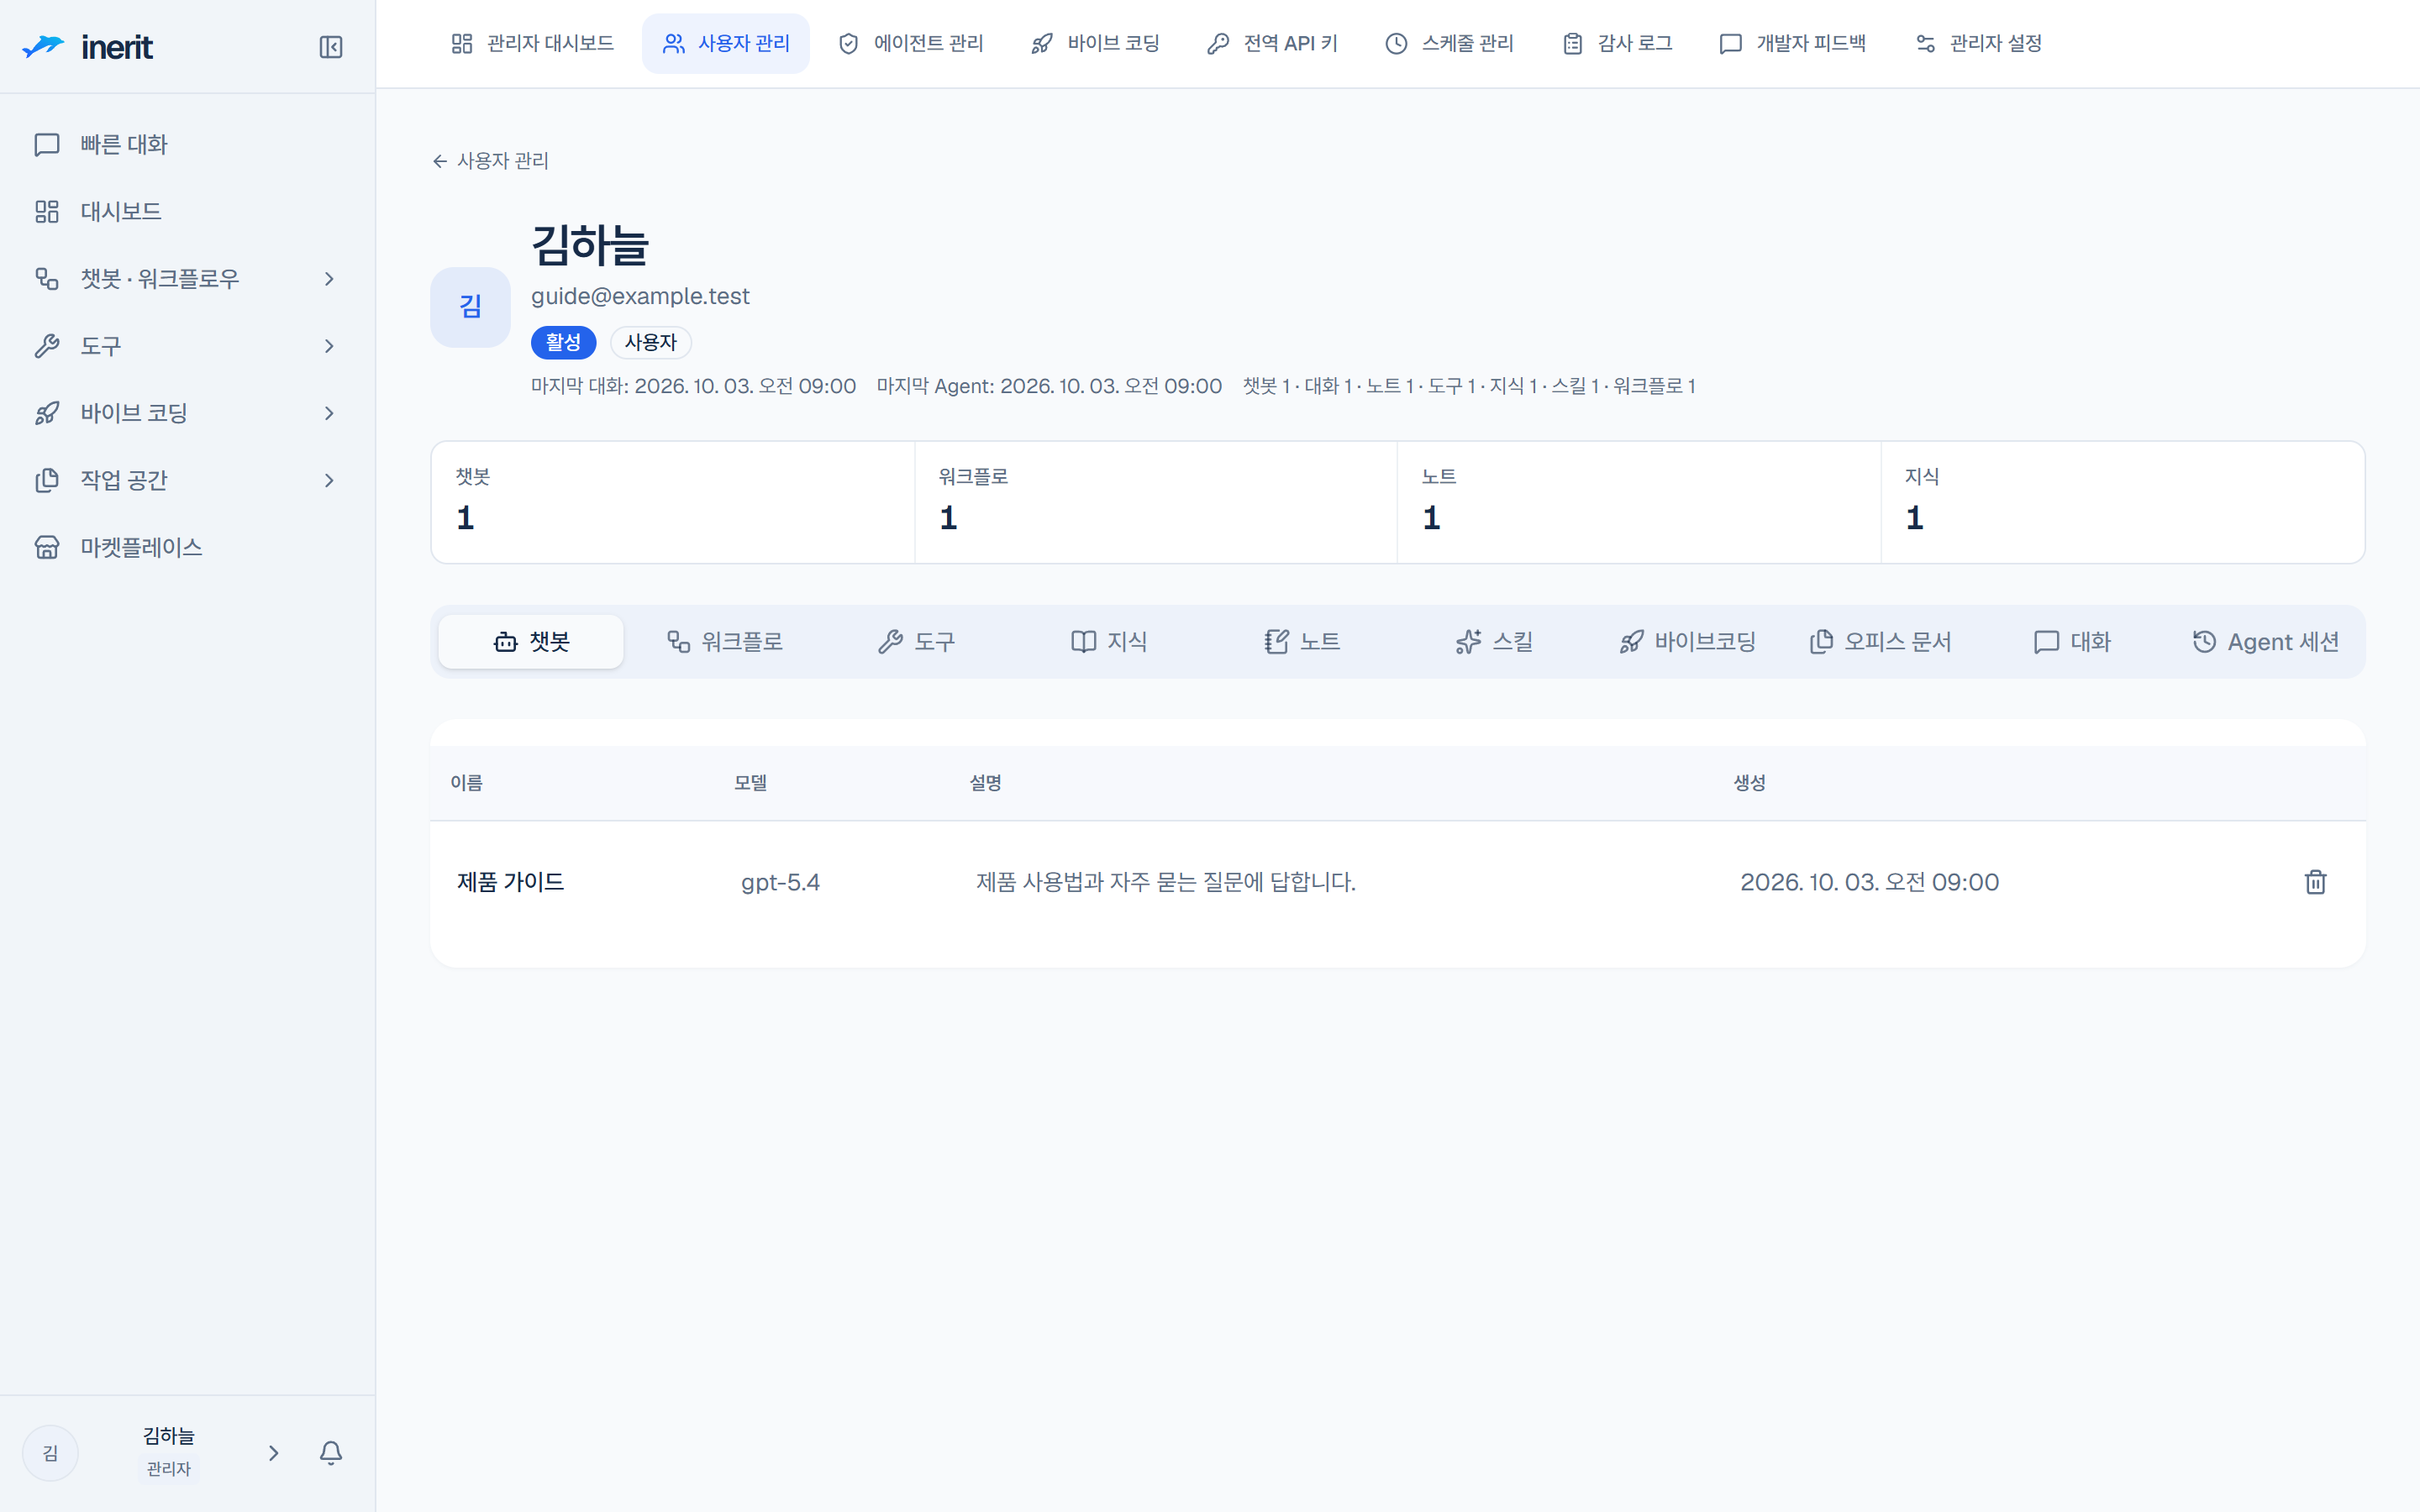
Task: Expand the 챗봇 · 워크플로우 sidebar section
Action: pos(187,279)
